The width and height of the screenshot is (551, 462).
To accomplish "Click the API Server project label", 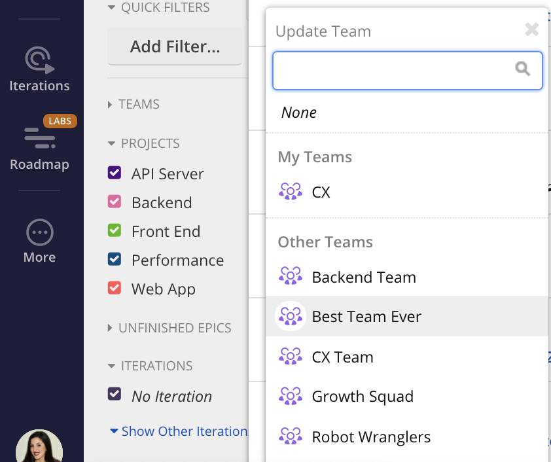I will 168,174.
